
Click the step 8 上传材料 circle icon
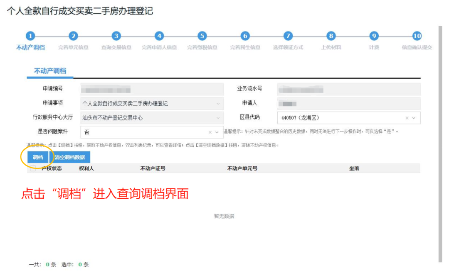(x=331, y=36)
